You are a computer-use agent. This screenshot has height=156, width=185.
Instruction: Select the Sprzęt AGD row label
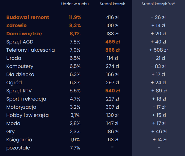click(20, 42)
